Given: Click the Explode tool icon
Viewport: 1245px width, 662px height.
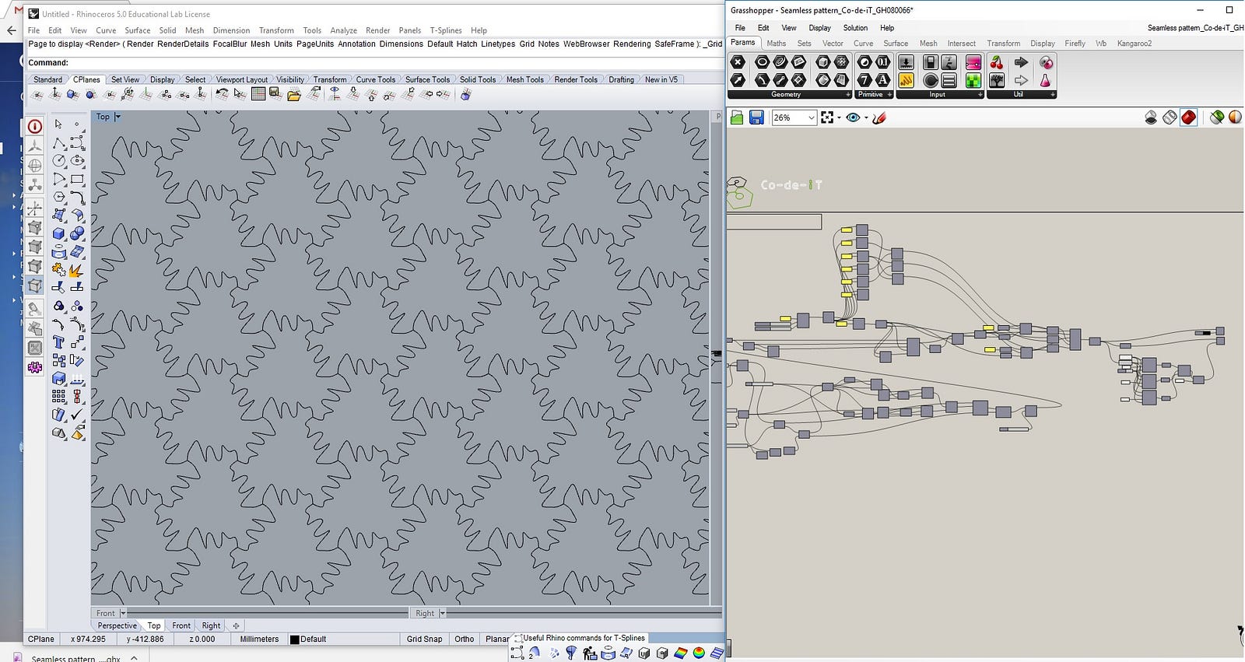Looking at the screenshot, I should click(77, 271).
